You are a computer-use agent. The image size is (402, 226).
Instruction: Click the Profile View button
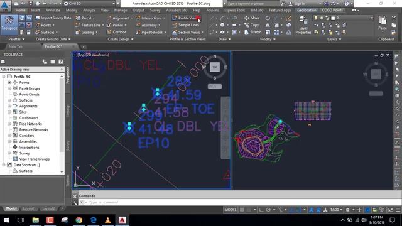point(186,18)
